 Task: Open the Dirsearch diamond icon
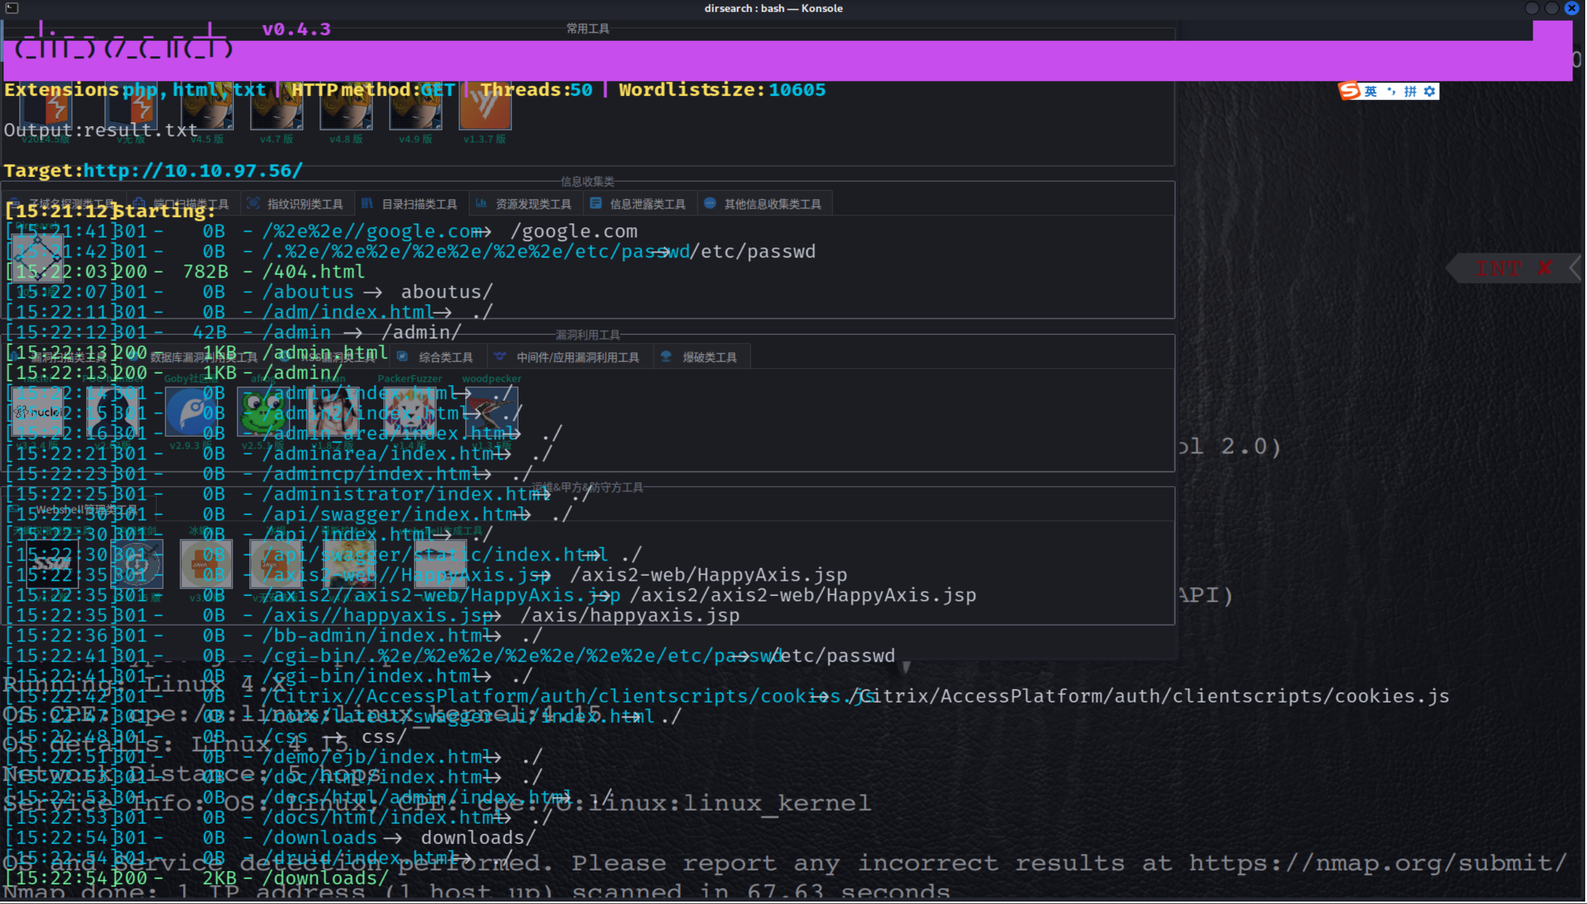coord(37,257)
